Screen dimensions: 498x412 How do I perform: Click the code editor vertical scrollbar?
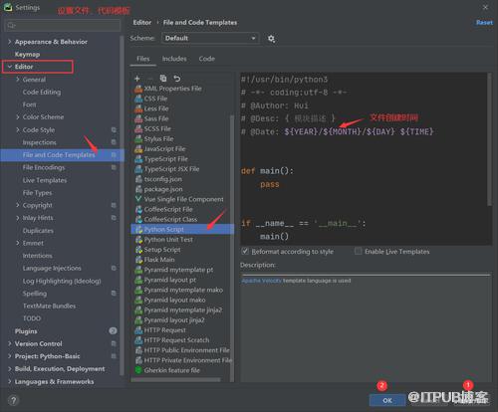(489, 139)
